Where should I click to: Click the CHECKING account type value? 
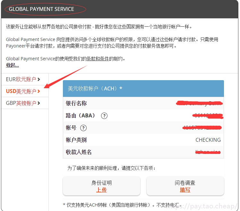coord(208,140)
